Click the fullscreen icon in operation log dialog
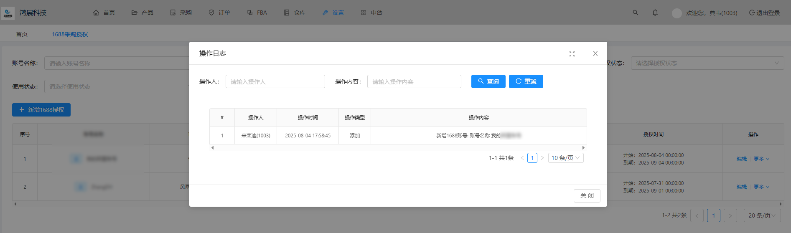The image size is (791, 233). [572, 54]
